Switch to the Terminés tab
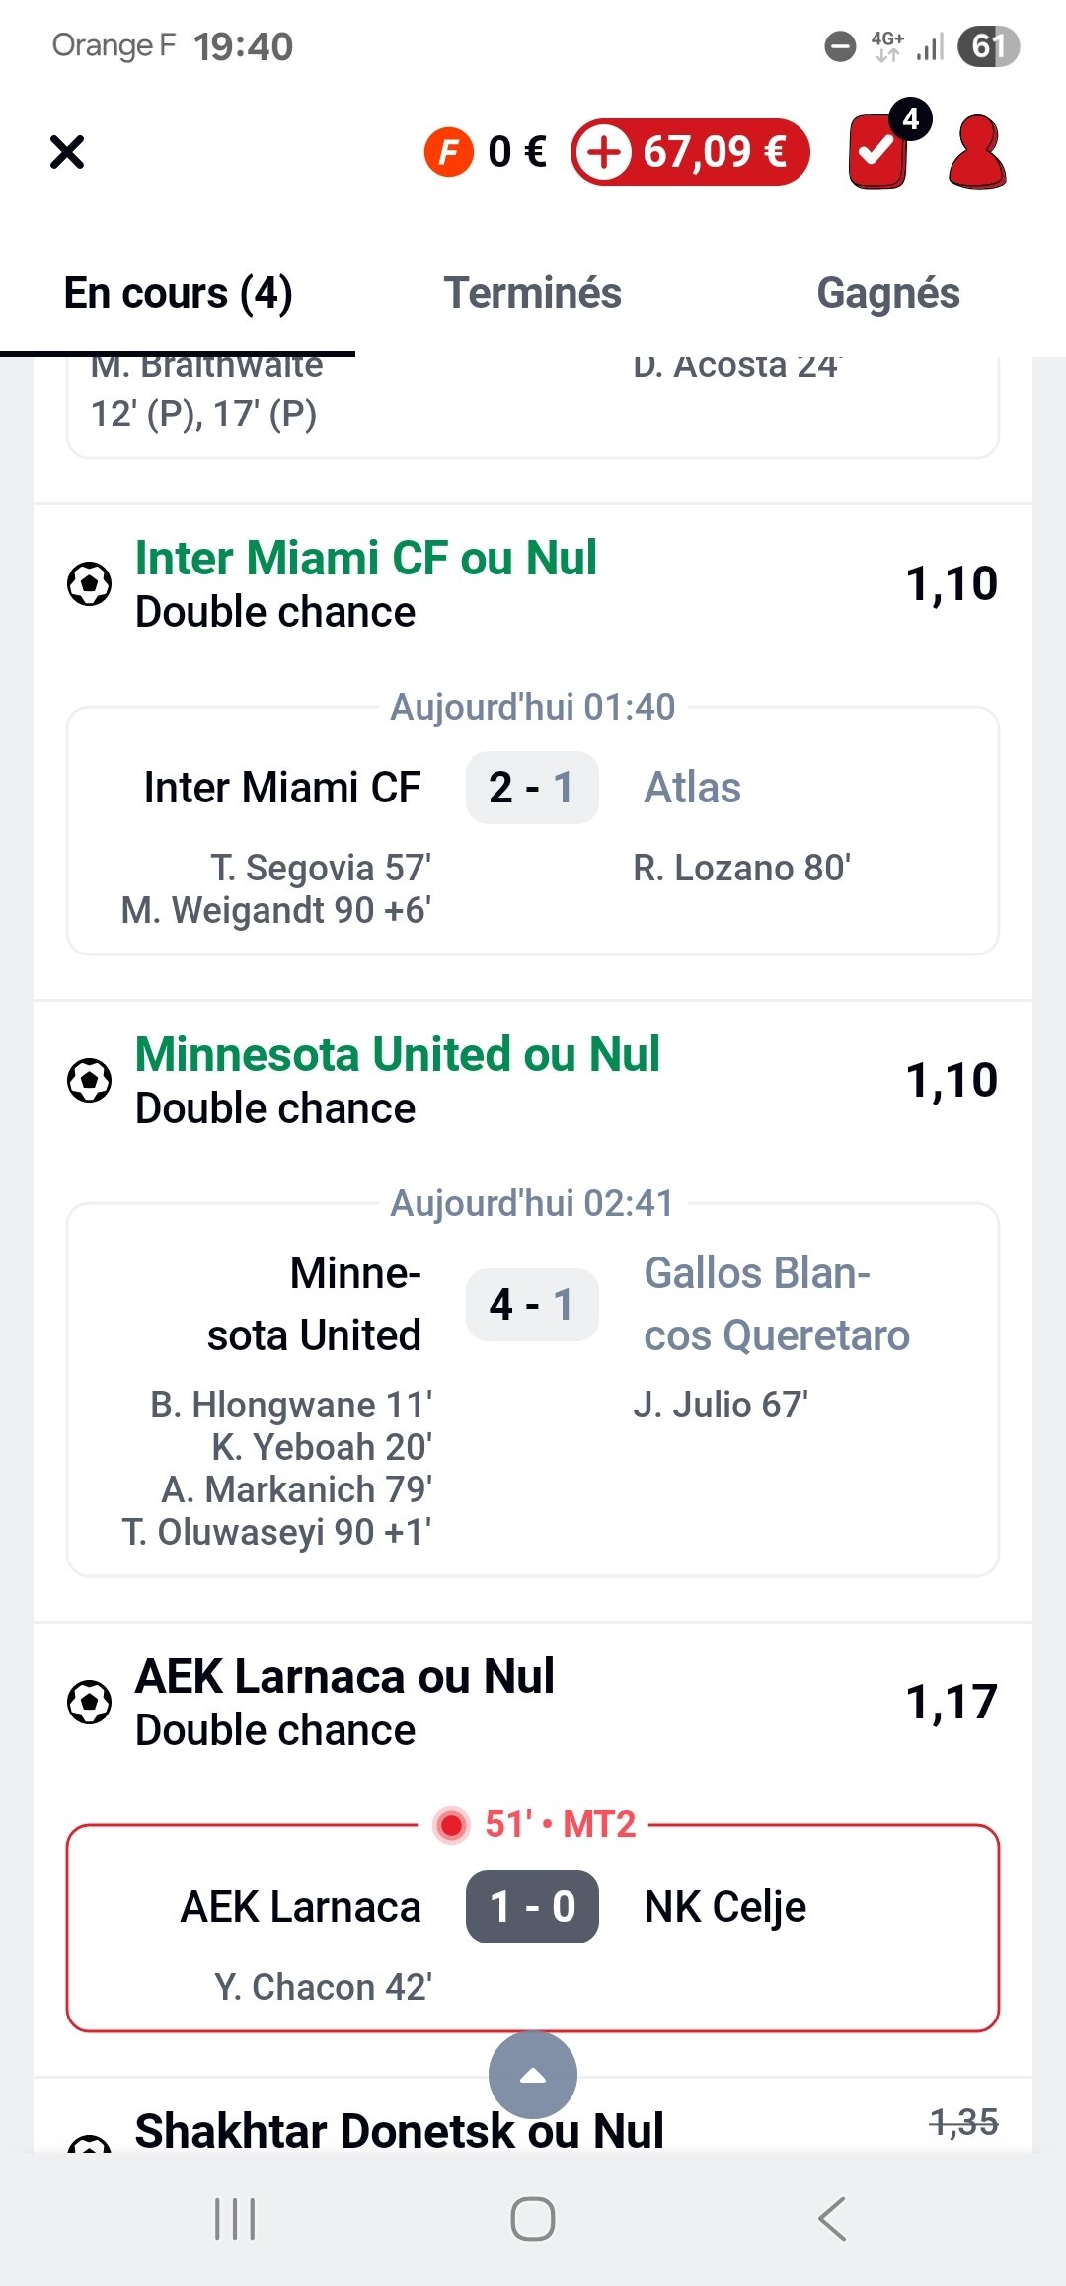Viewport: 1066px width, 2286px height. pos(533,293)
